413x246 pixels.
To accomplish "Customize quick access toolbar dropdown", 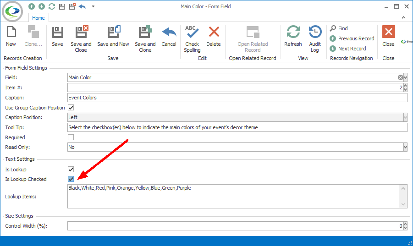I will [93, 6].
